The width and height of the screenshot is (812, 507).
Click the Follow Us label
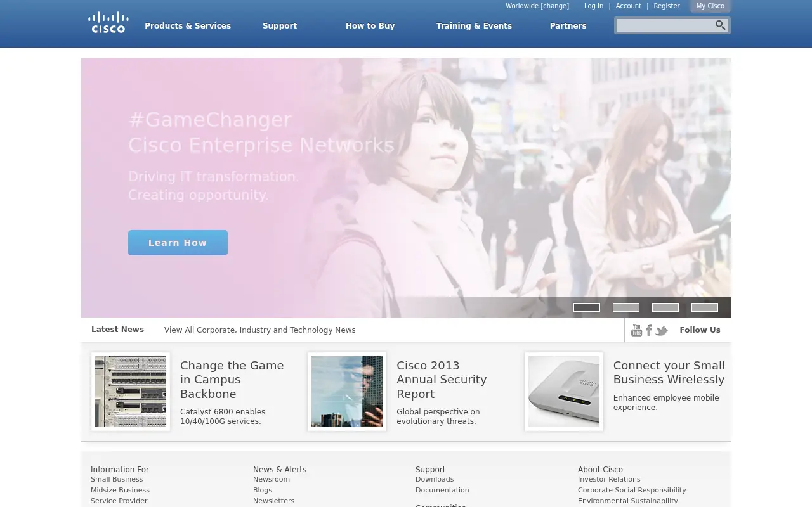point(700,330)
